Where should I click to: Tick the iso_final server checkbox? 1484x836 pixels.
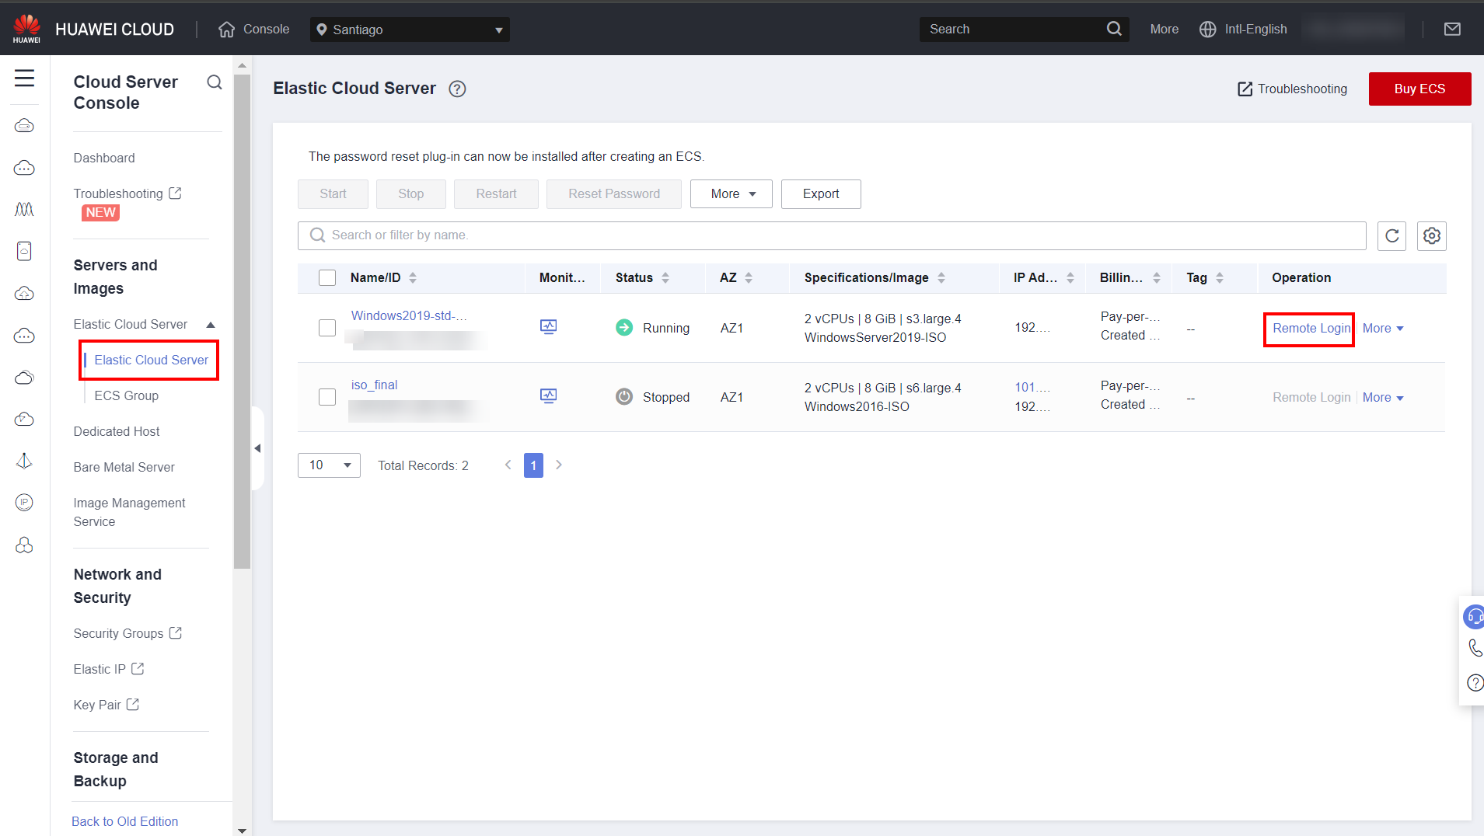tap(327, 397)
